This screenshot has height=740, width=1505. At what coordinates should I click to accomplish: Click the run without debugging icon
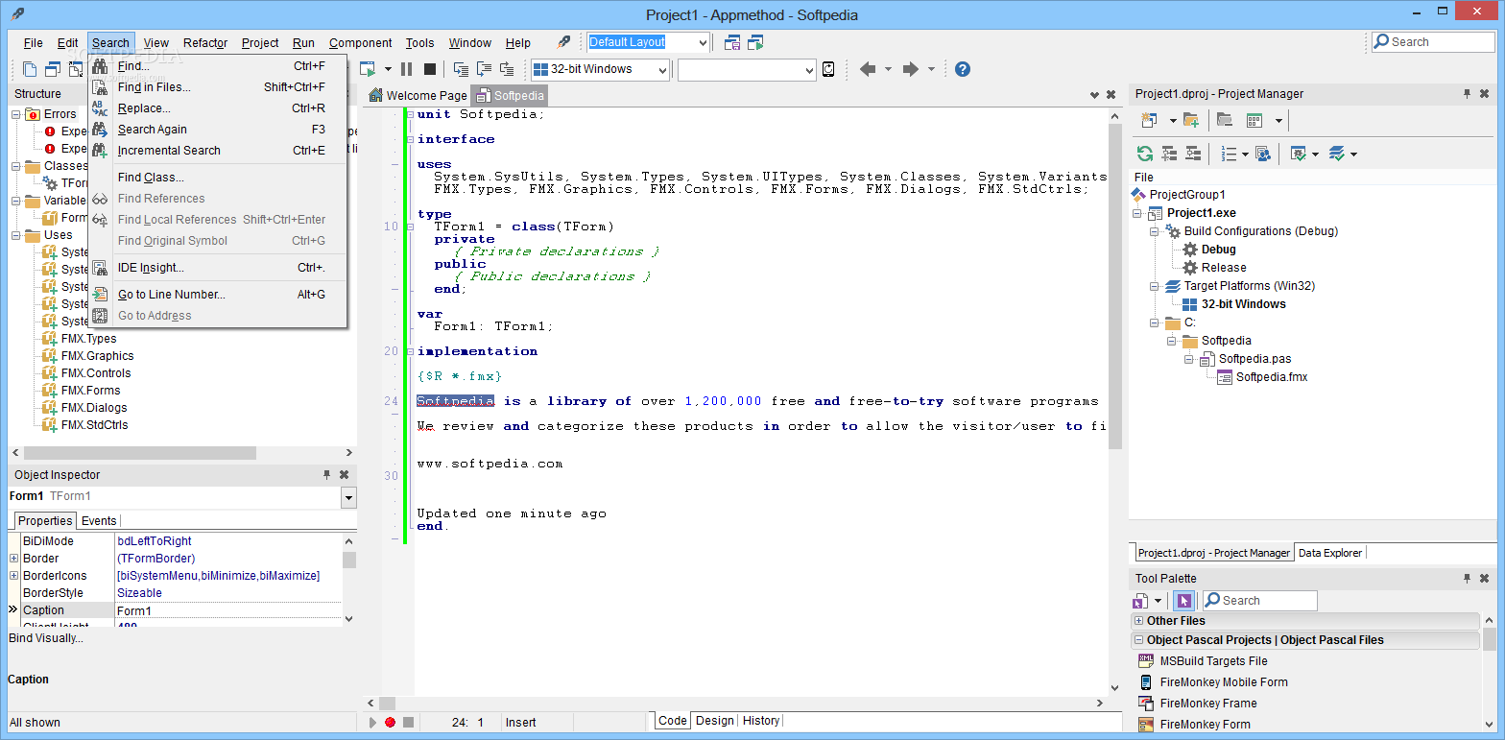pyautogui.click(x=367, y=69)
